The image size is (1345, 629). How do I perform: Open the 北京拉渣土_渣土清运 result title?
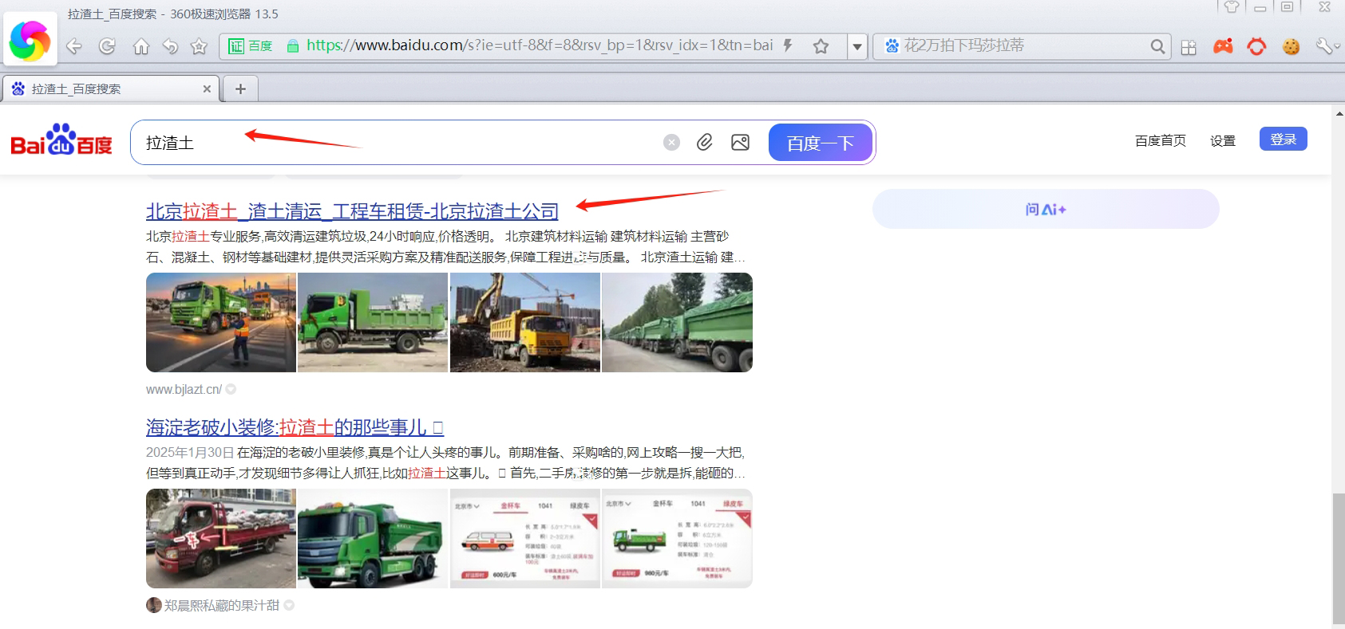pos(352,211)
